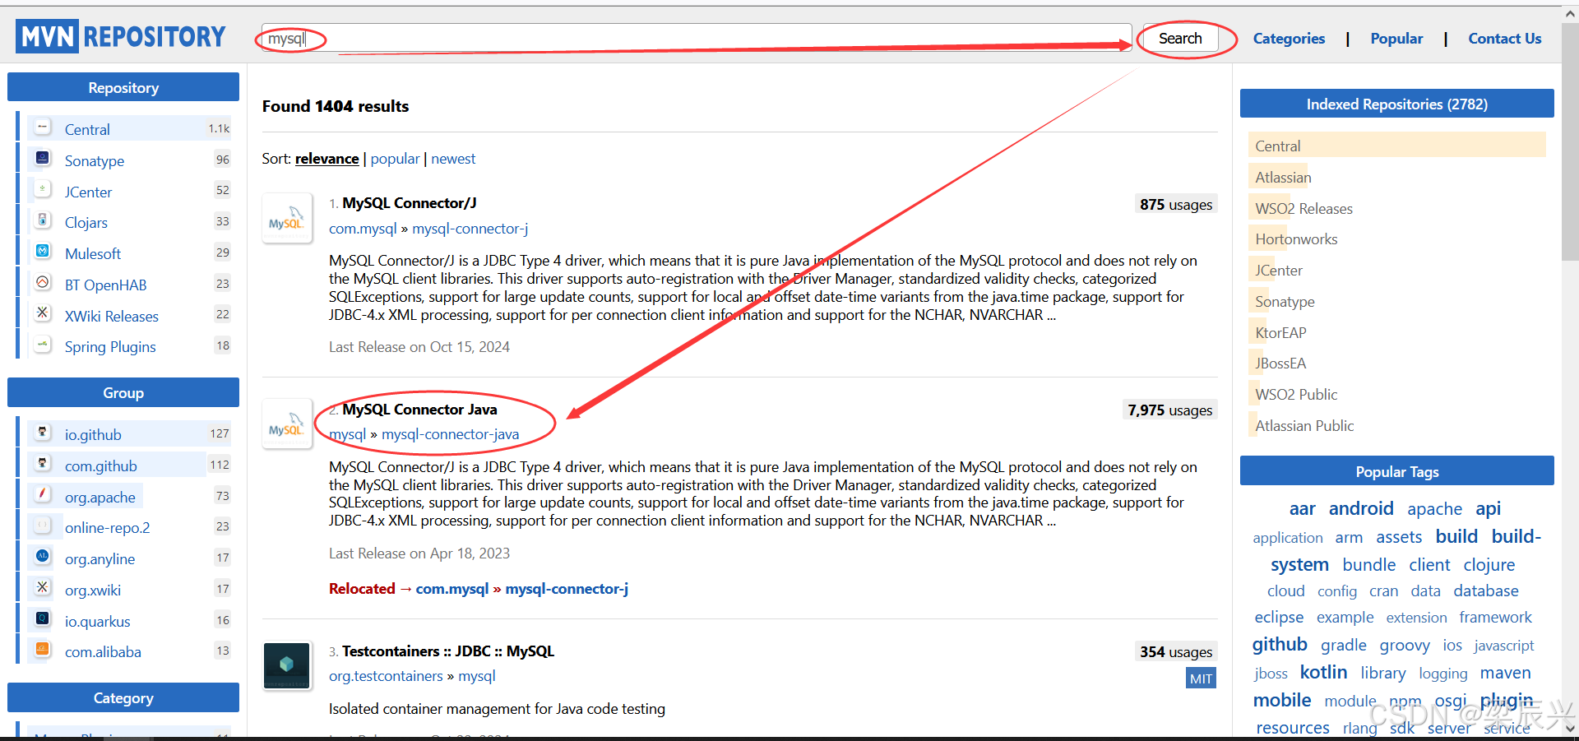1579x741 pixels.
Task: Click the MVN Repository logo
Action: (121, 37)
